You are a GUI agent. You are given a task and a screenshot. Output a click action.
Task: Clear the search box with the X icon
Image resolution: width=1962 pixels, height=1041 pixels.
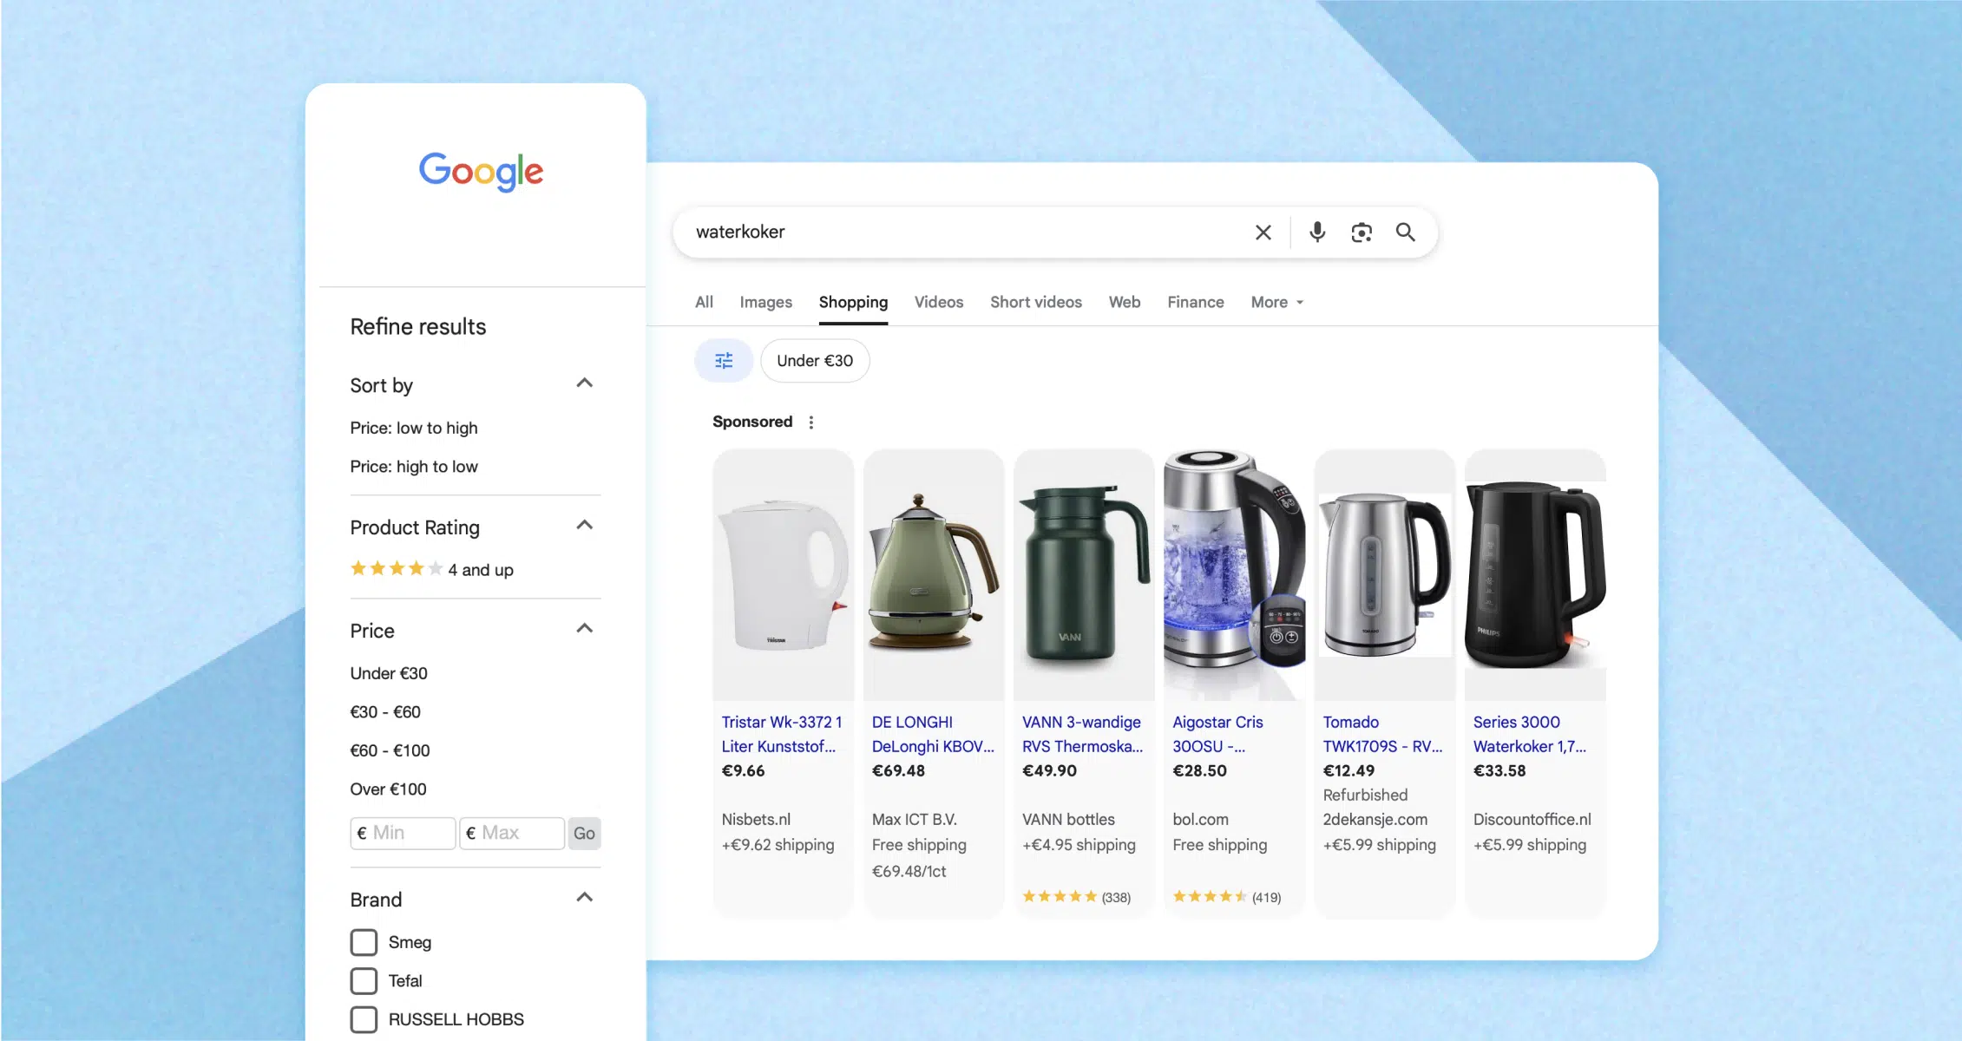click(1263, 232)
